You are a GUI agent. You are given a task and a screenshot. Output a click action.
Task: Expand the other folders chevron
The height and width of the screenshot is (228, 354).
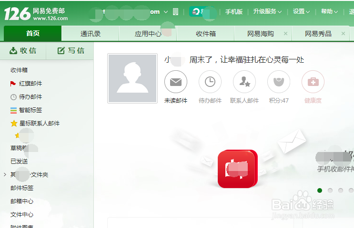(5, 174)
